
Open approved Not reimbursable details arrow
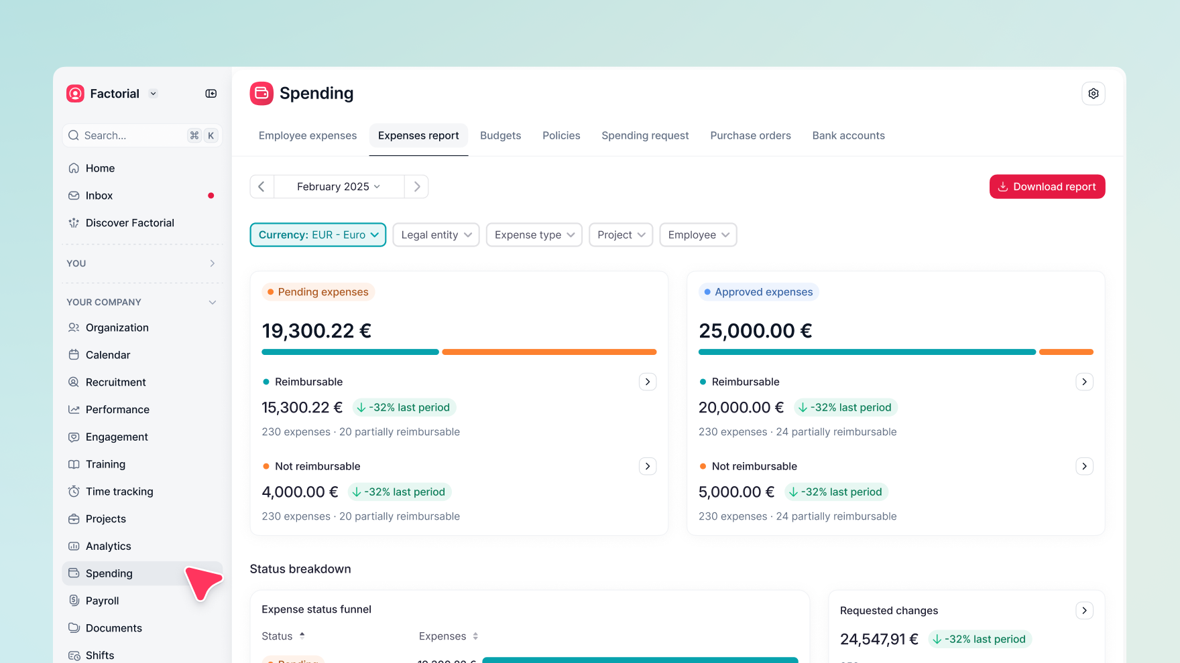pyautogui.click(x=1084, y=466)
